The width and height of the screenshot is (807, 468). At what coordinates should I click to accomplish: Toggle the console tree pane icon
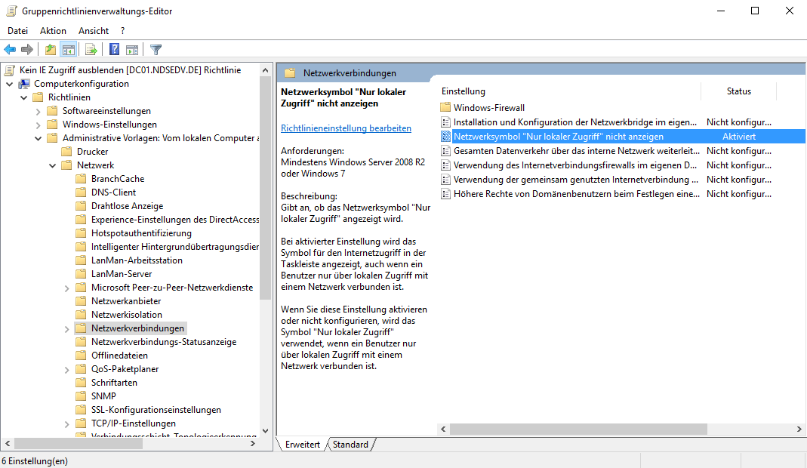pos(68,50)
